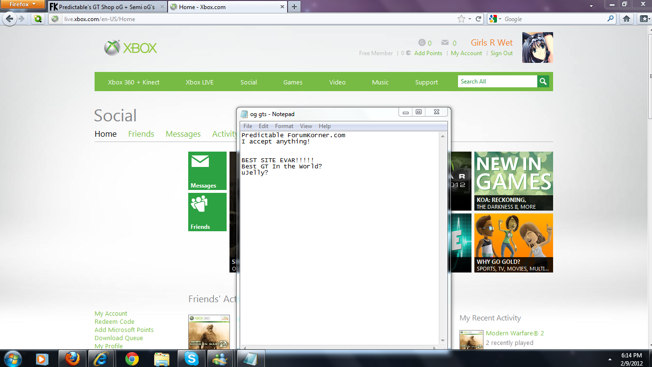
Task: Select the Social Home tab
Action: pyautogui.click(x=106, y=134)
